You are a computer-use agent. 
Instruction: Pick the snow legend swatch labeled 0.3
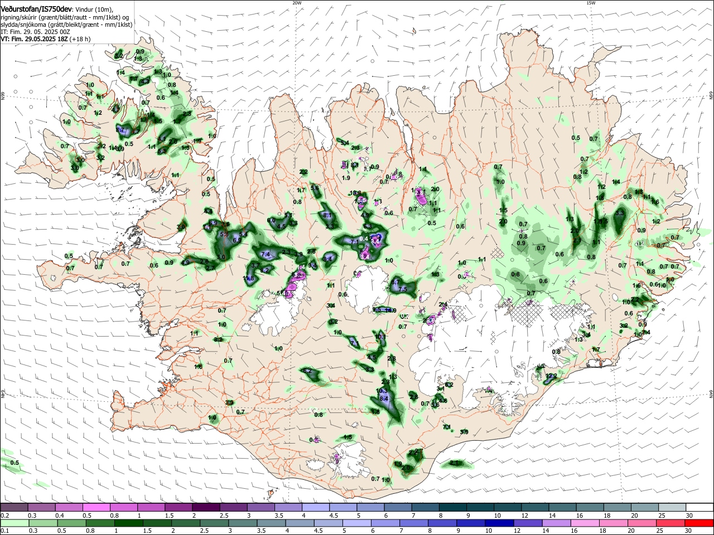(41, 508)
